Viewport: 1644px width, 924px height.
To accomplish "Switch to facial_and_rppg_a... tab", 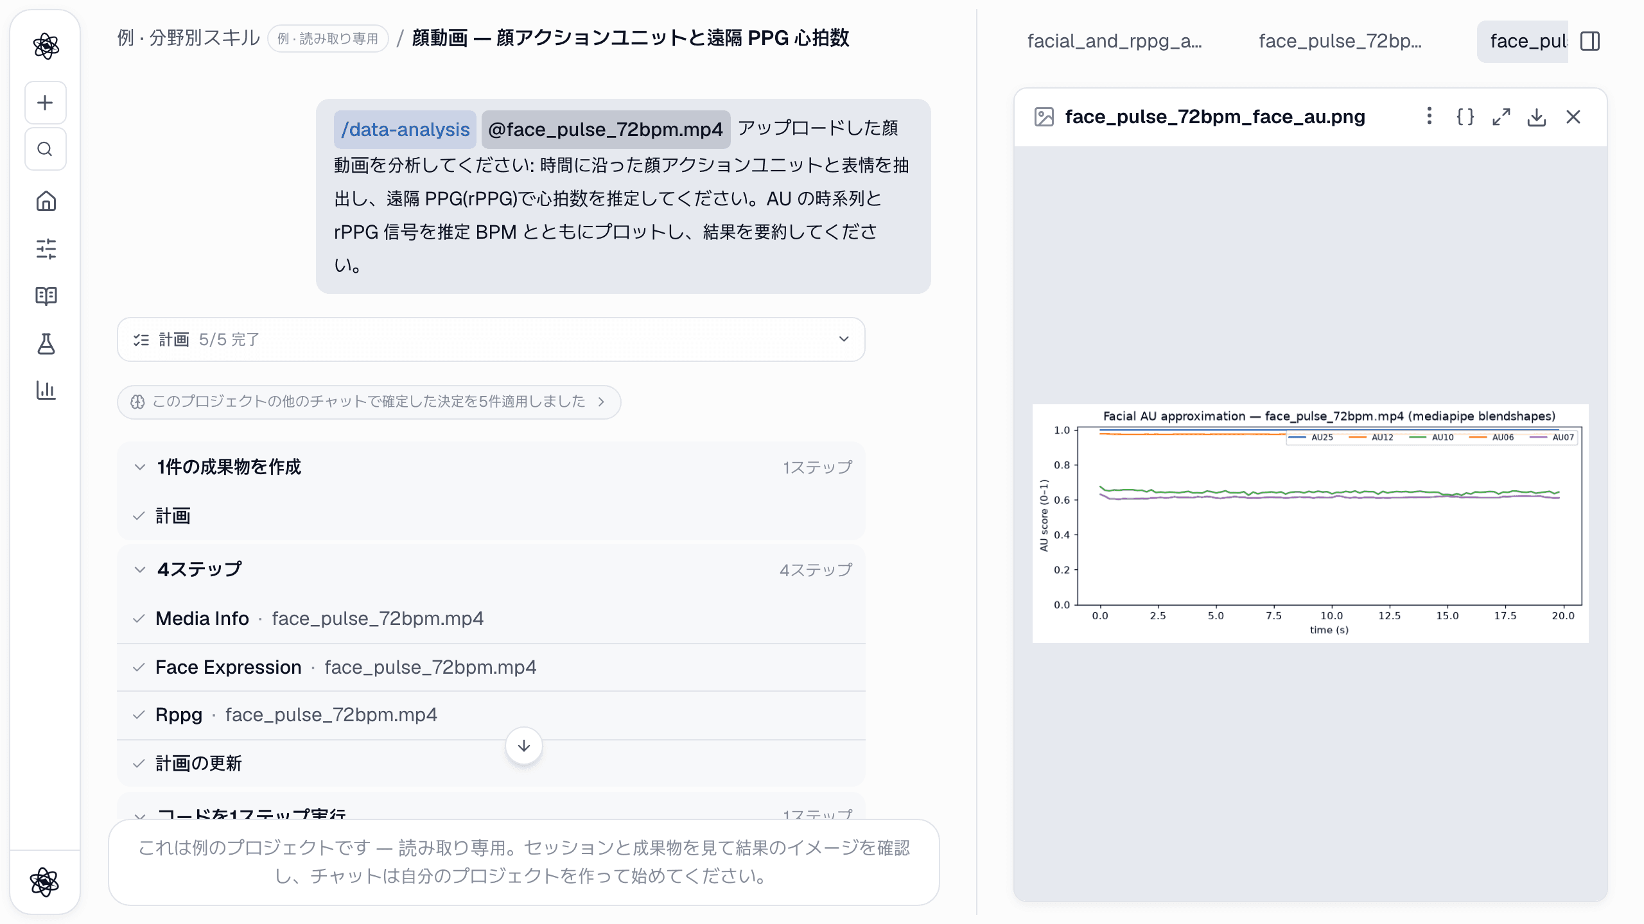I will tap(1114, 41).
